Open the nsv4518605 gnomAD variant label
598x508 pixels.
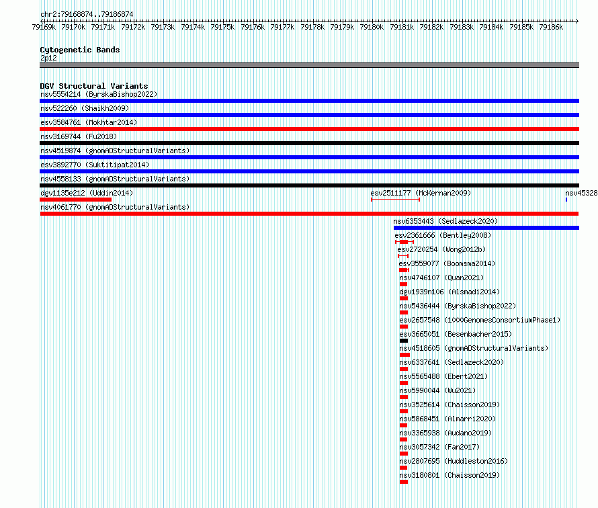pyautogui.click(x=474, y=348)
